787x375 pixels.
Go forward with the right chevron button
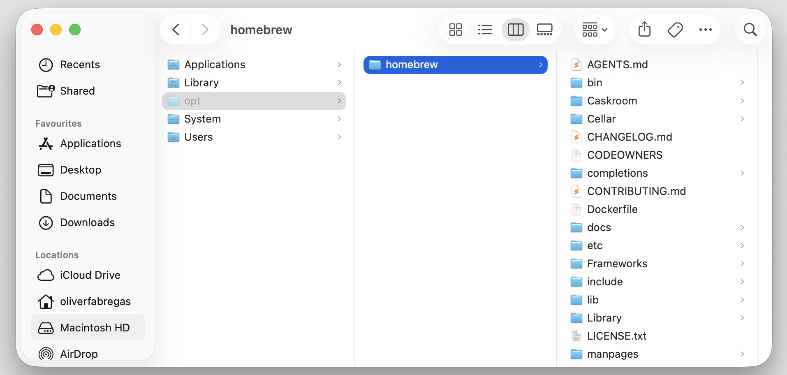tap(205, 30)
